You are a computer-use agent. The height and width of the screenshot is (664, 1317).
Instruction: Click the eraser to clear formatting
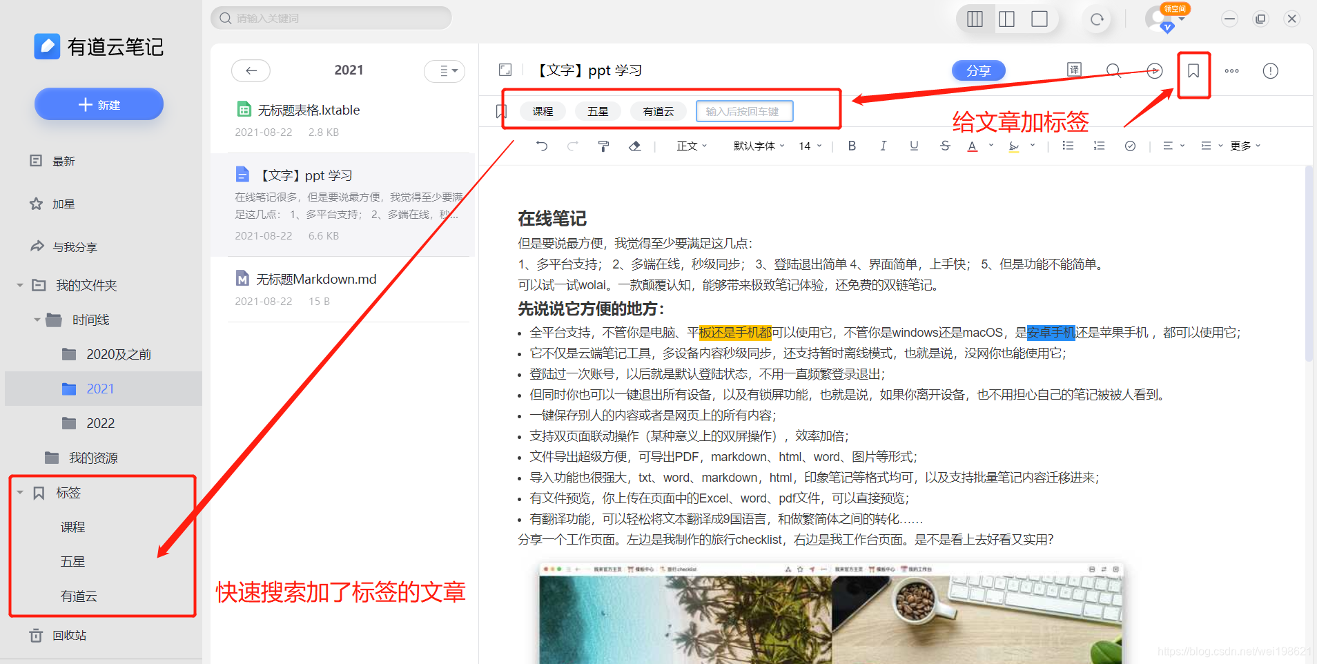[x=634, y=146]
